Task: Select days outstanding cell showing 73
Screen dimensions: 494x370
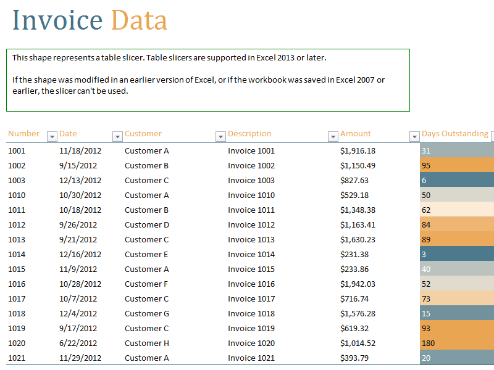Action: coord(457,298)
